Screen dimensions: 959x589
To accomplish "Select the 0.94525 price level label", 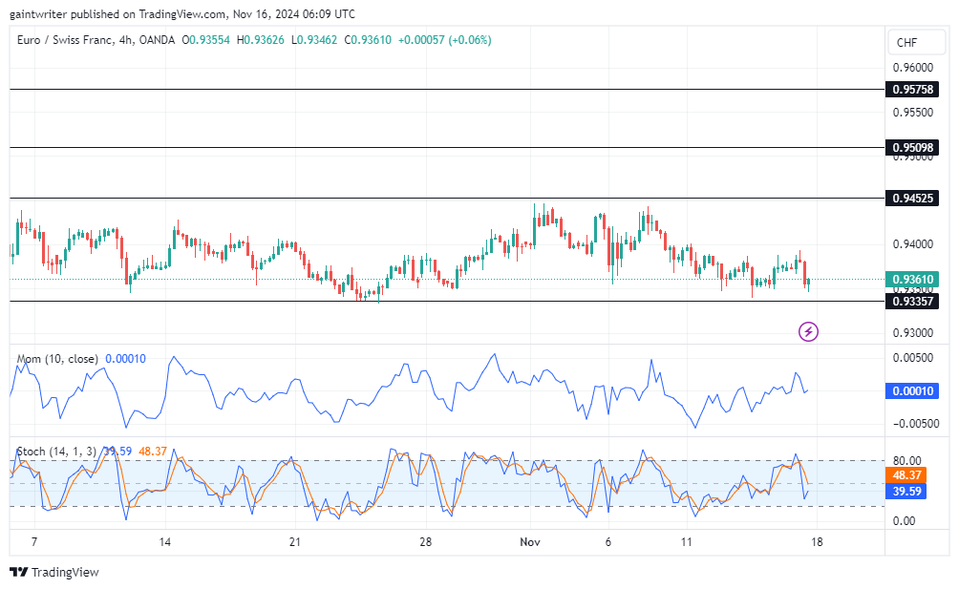I will pyautogui.click(x=912, y=198).
